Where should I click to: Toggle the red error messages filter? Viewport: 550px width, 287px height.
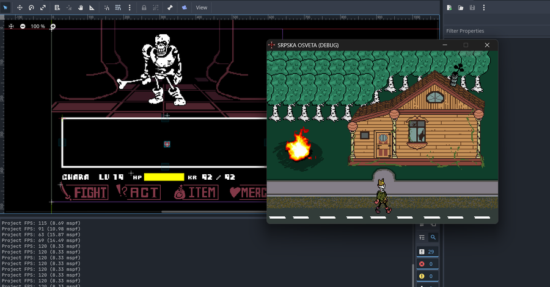click(x=427, y=264)
